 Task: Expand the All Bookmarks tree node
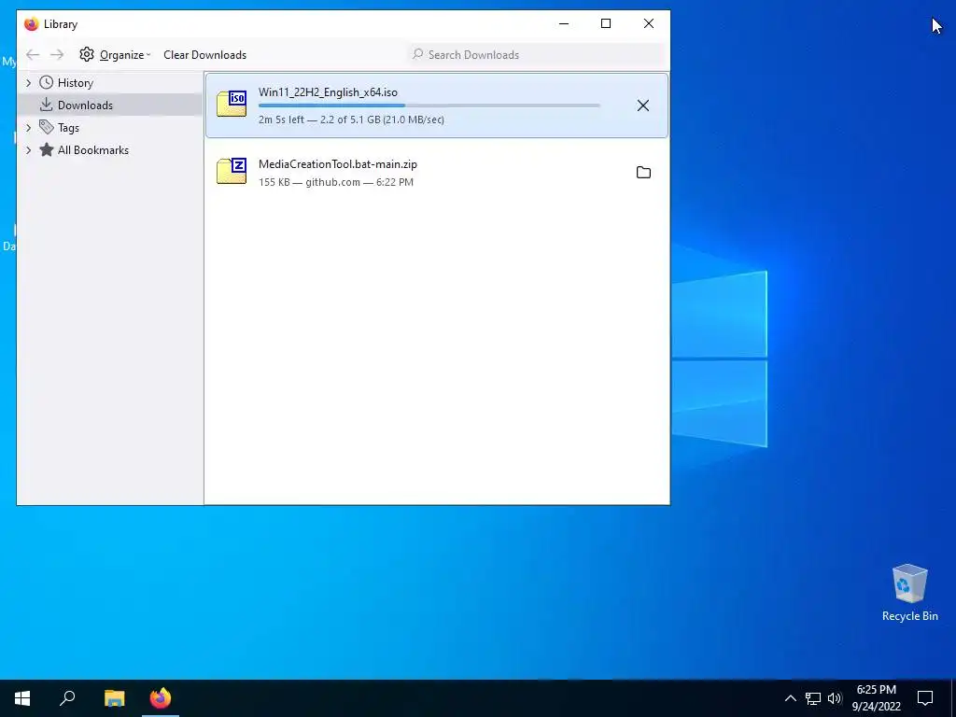(x=28, y=150)
